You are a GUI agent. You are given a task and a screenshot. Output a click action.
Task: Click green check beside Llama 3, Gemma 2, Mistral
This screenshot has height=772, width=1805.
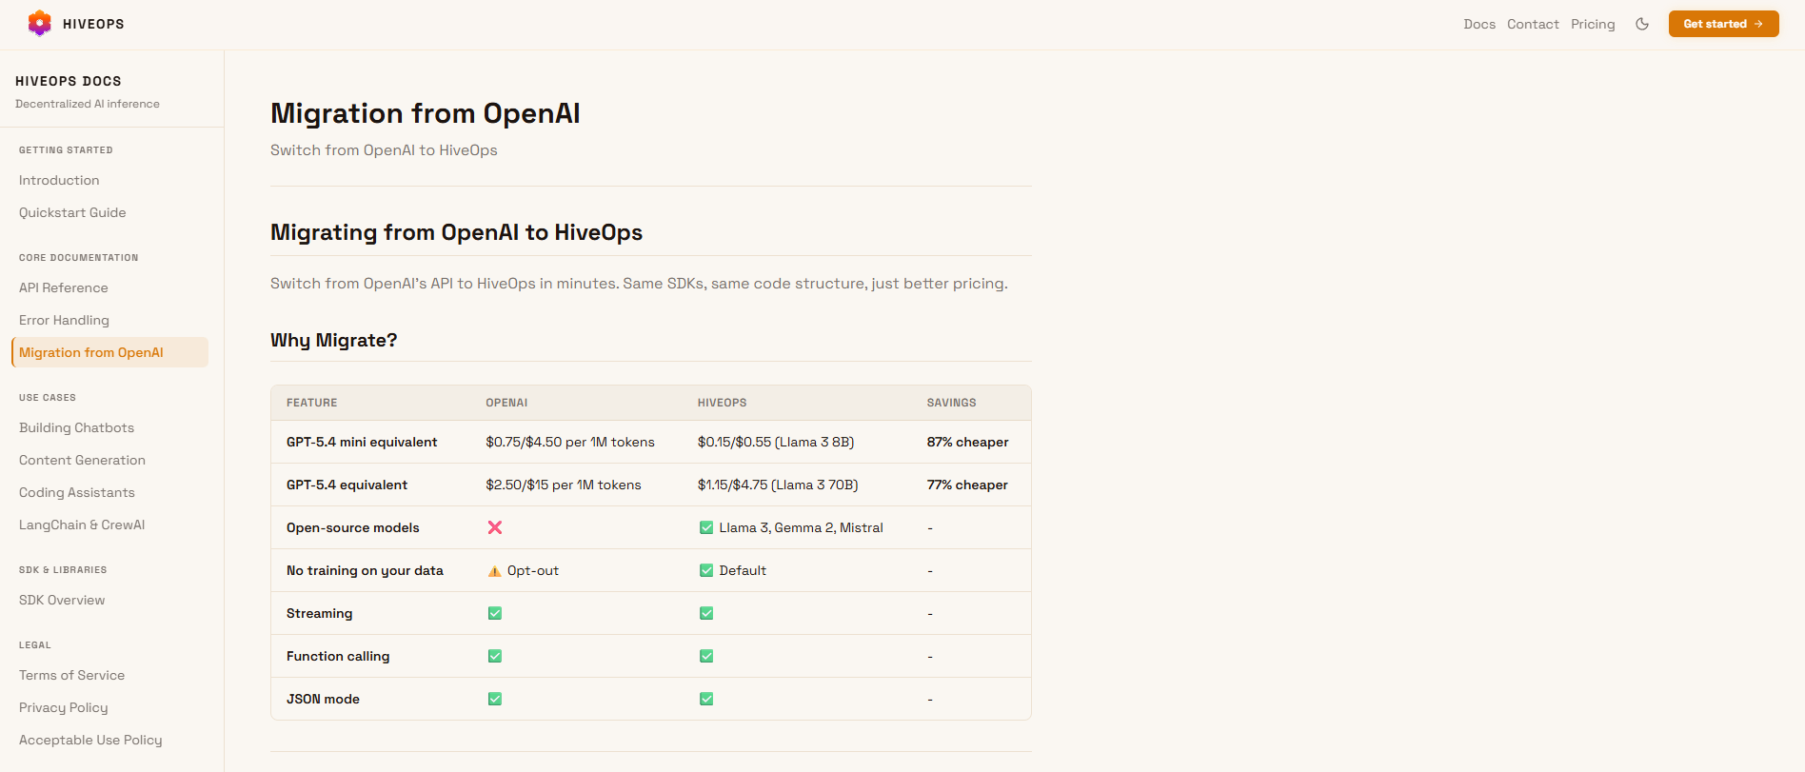point(706,527)
